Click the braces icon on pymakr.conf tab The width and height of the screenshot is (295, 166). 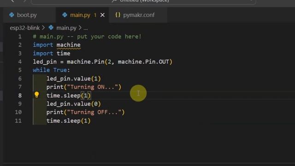tap(118, 15)
